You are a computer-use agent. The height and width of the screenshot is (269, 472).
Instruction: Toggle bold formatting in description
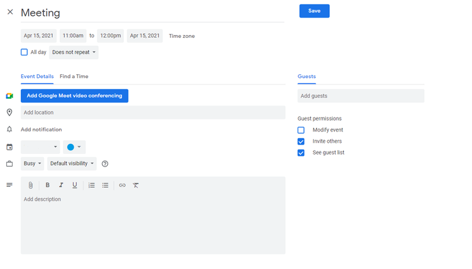tap(47, 185)
